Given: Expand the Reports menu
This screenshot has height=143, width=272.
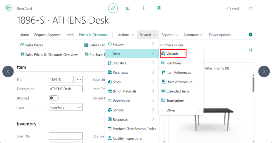Looking at the screenshot, I should [169, 35].
